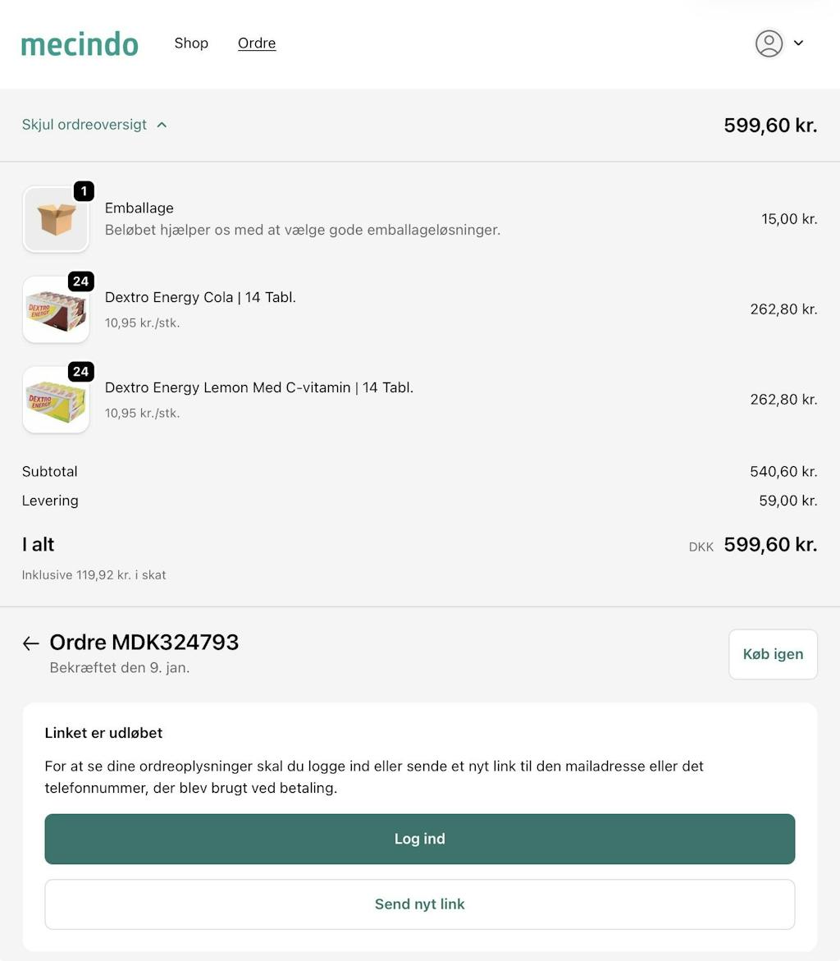Click the back arrow beside Ordre MDK324793
The height and width of the screenshot is (961, 840).
point(31,643)
